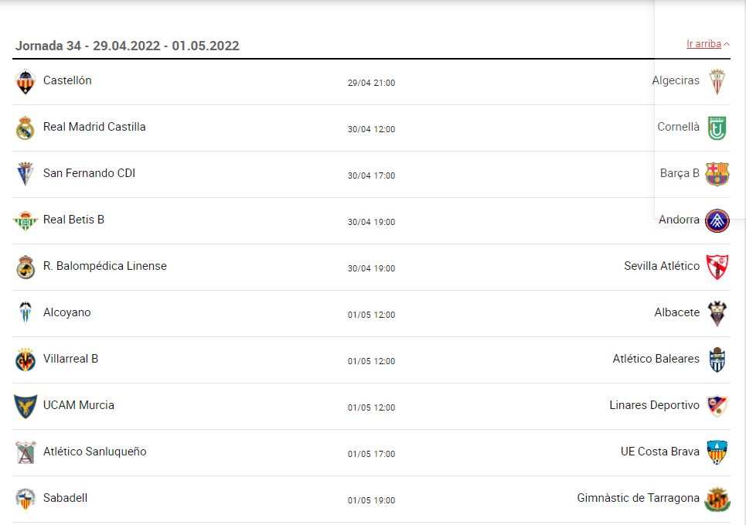Open the Sabadell team name link

[65, 498]
